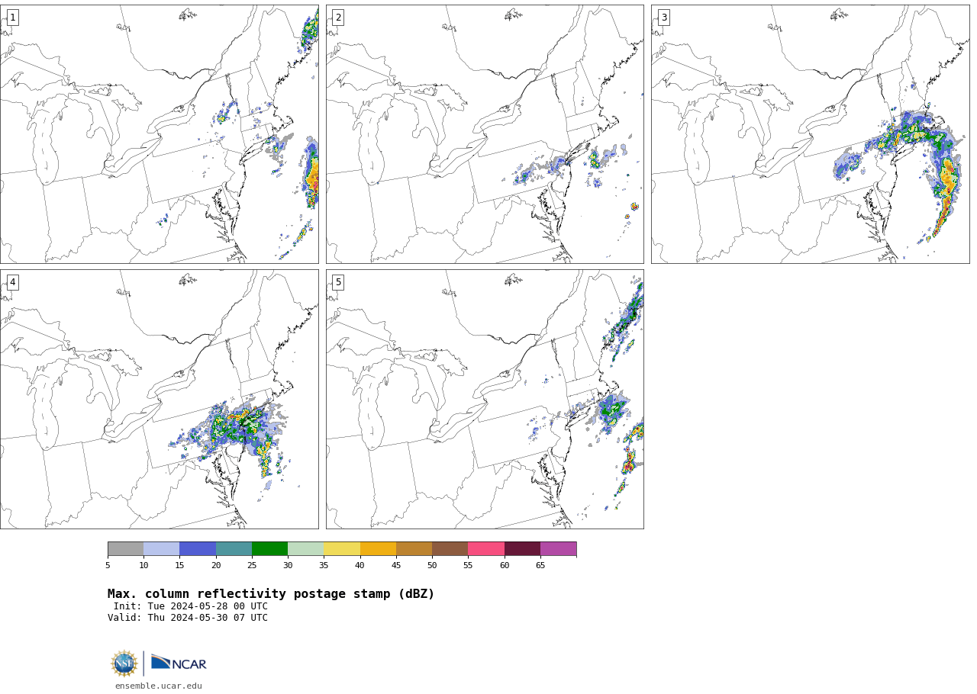Click the colorbar tick label 50
The width and height of the screenshot is (977, 694).
tap(432, 565)
